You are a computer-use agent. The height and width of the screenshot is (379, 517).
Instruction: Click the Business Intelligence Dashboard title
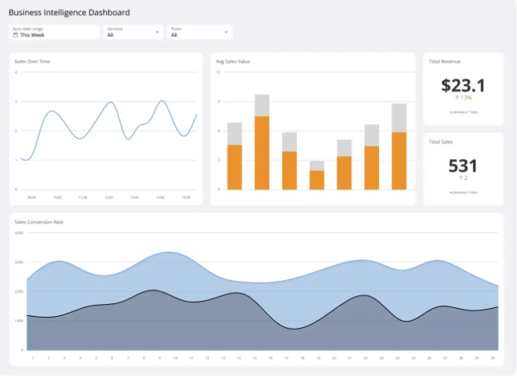pyautogui.click(x=69, y=13)
